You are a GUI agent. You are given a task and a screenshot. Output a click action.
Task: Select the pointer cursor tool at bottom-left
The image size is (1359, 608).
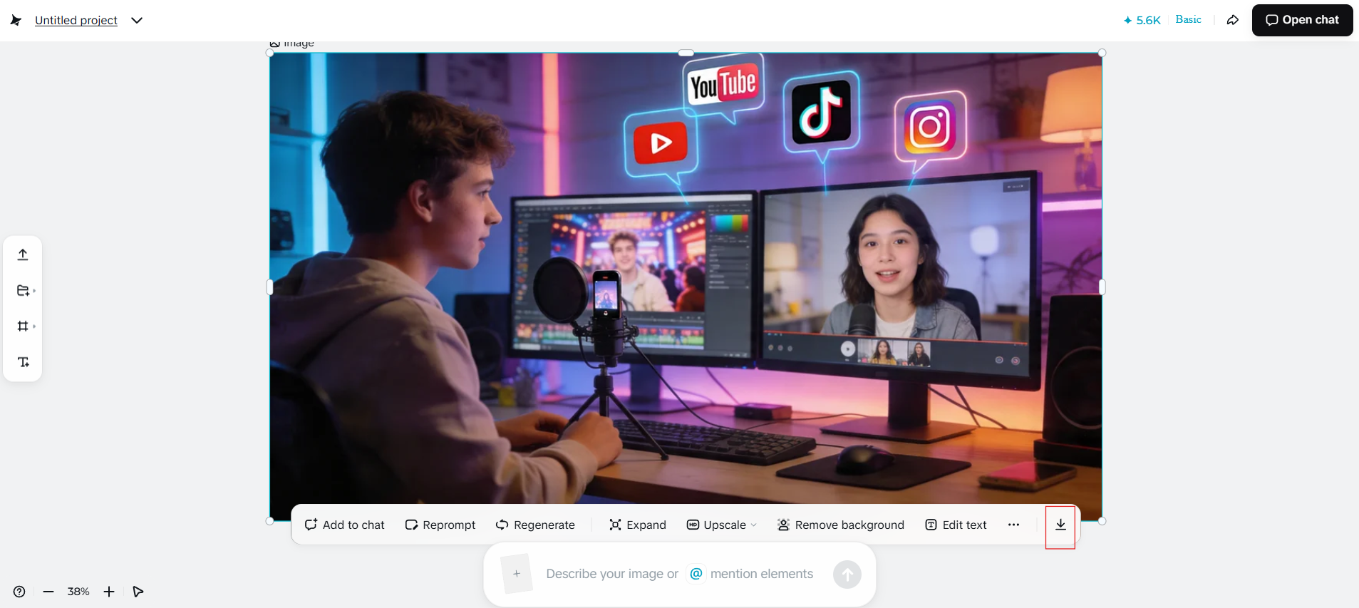point(138,592)
